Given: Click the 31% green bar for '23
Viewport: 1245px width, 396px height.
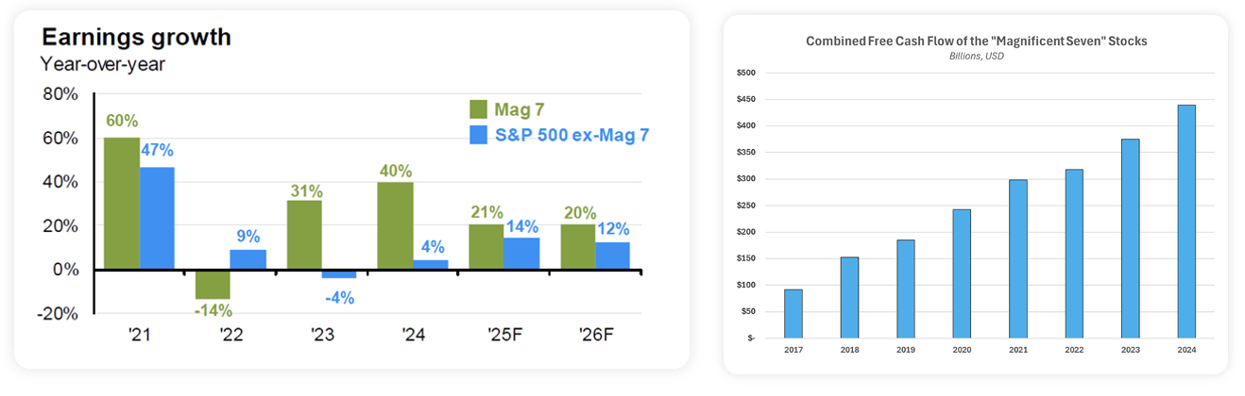Looking at the screenshot, I should (305, 235).
